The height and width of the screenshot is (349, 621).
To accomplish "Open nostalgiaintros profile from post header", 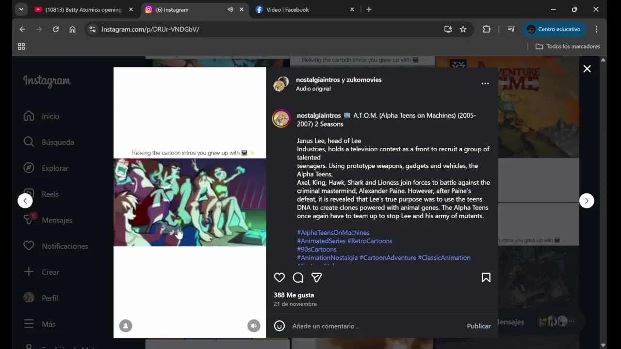I will coord(319,79).
